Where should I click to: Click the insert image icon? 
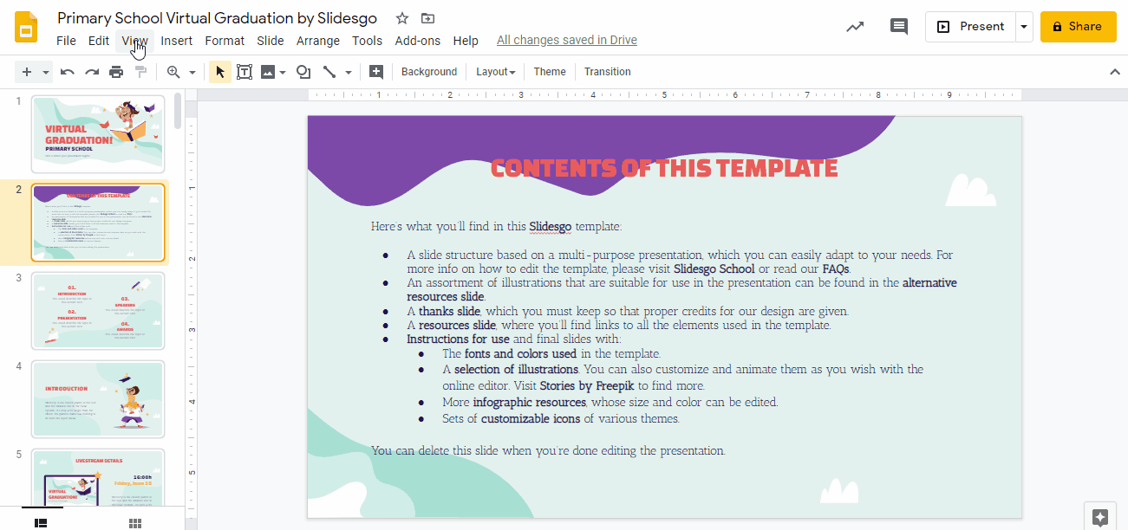(x=268, y=72)
